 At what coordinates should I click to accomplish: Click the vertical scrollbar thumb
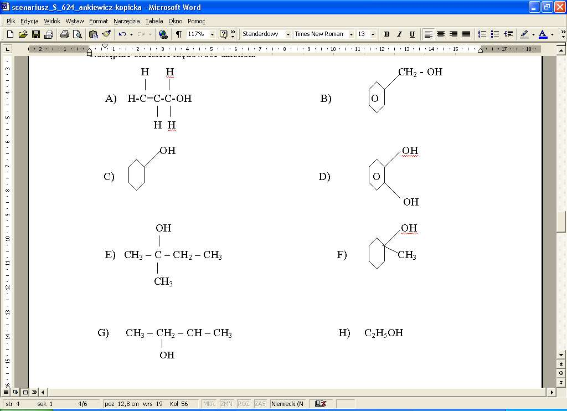[x=561, y=222]
